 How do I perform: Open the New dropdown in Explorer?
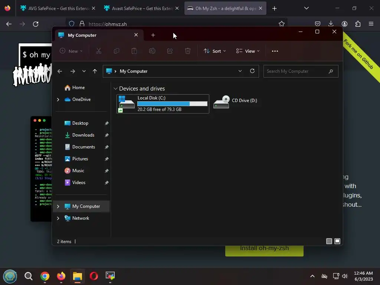tap(71, 51)
